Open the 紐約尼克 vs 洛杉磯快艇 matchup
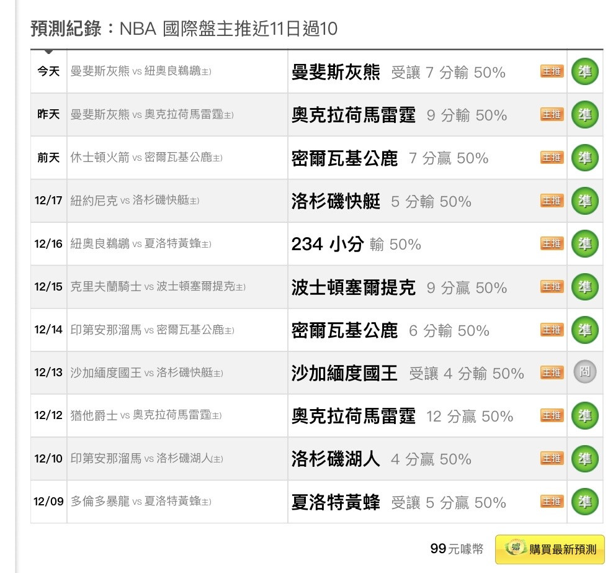The height and width of the screenshot is (573, 613). [x=135, y=201]
